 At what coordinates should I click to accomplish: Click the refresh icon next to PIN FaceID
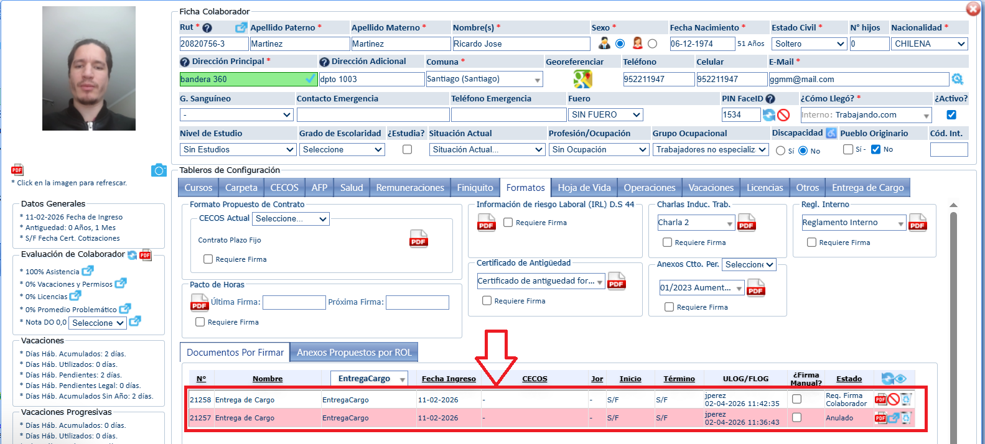click(x=769, y=115)
